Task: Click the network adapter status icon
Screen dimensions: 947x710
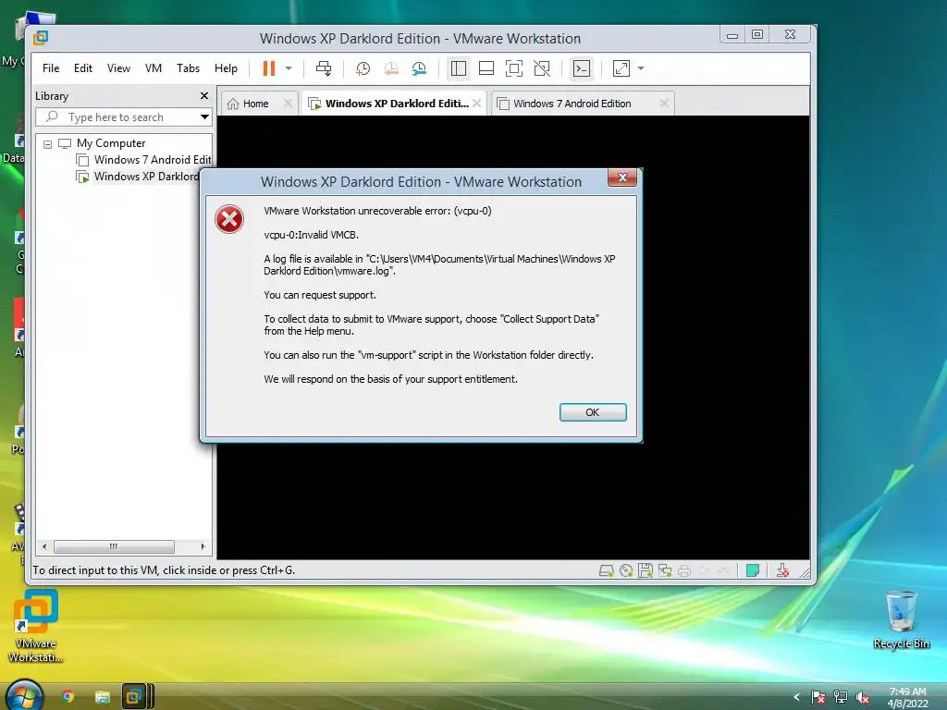Action: point(665,570)
